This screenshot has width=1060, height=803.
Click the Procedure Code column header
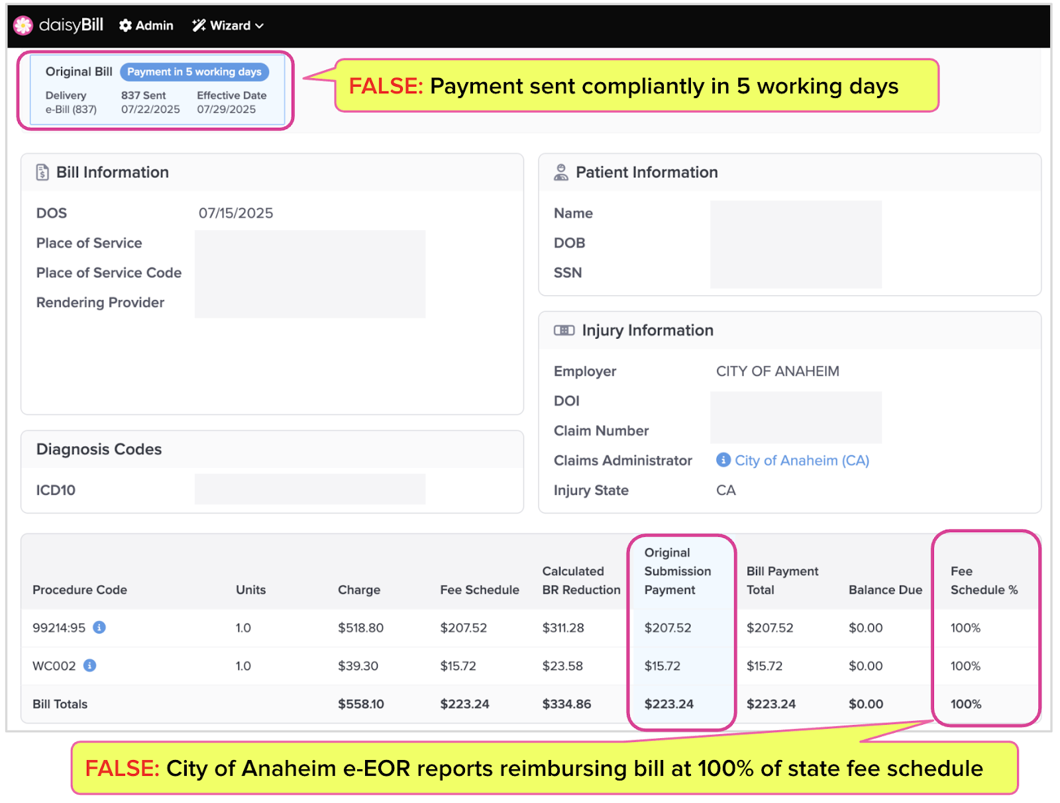[79, 590]
